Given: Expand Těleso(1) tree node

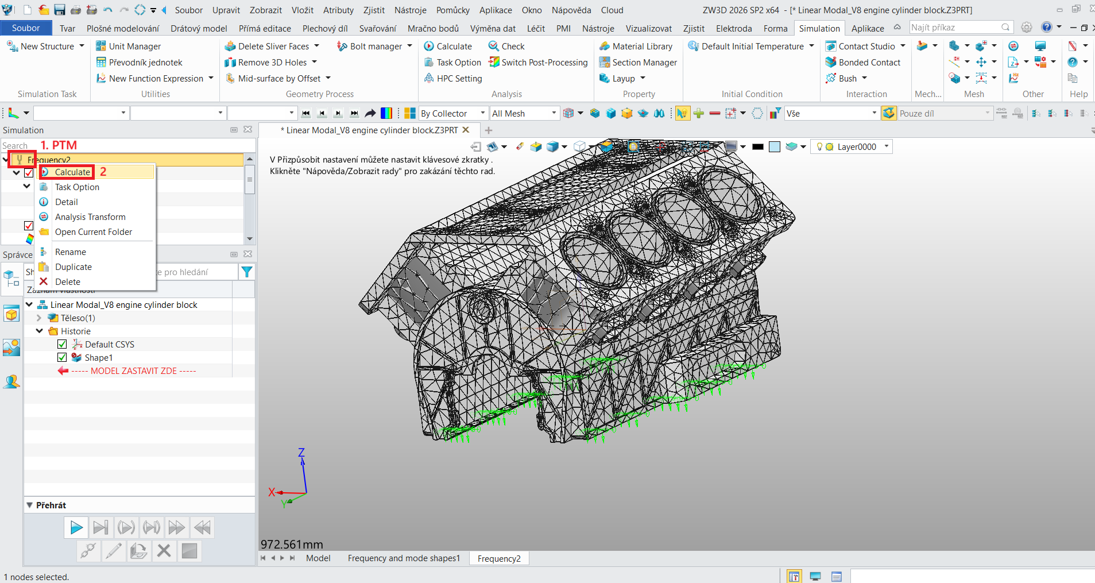Looking at the screenshot, I should pyautogui.click(x=39, y=318).
